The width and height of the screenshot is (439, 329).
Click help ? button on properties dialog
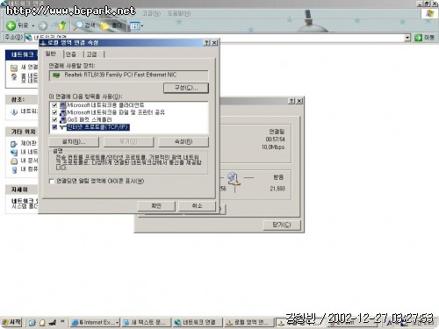[207, 43]
